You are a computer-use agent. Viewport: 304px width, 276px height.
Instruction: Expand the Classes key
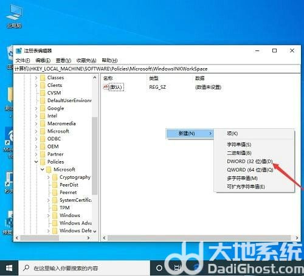click(x=36, y=78)
